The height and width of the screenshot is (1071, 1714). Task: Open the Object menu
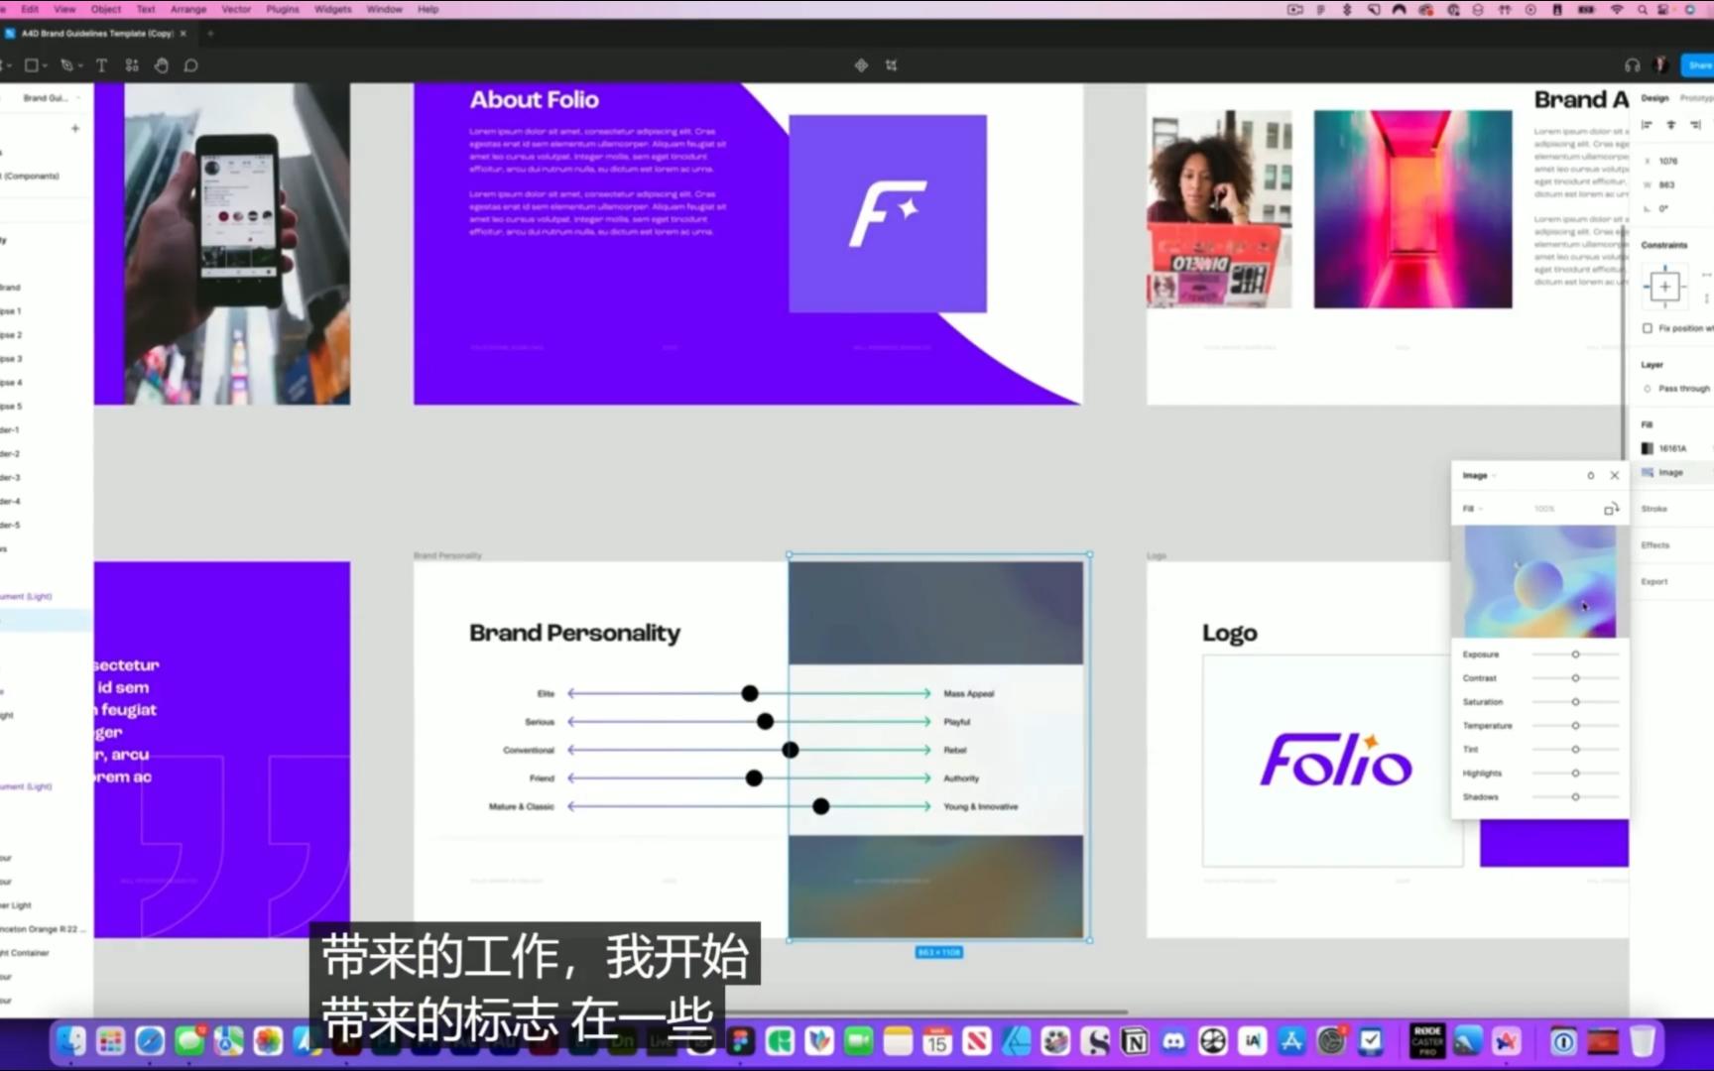pos(106,9)
